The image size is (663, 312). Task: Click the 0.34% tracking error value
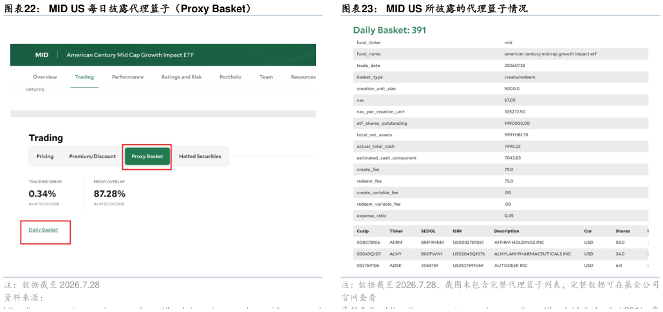point(42,194)
